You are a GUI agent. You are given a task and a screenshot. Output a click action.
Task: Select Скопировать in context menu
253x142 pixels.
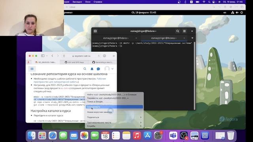114,107
